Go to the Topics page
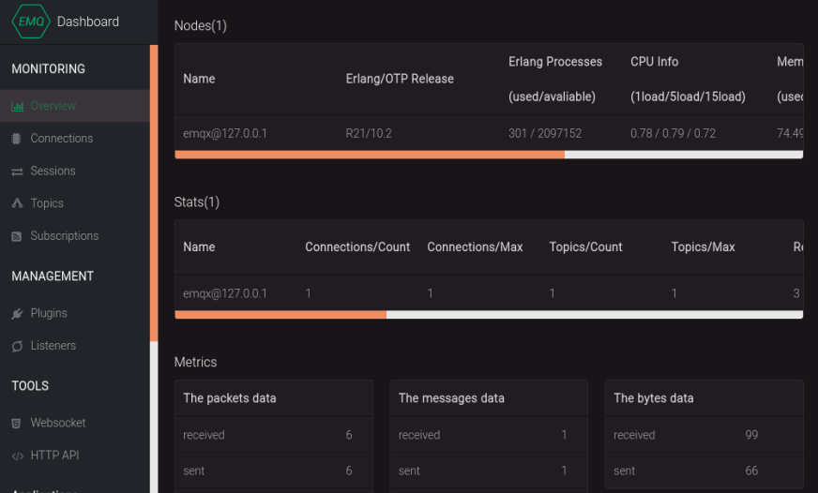Viewport: 818px width, 493px height. click(x=47, y=203)
